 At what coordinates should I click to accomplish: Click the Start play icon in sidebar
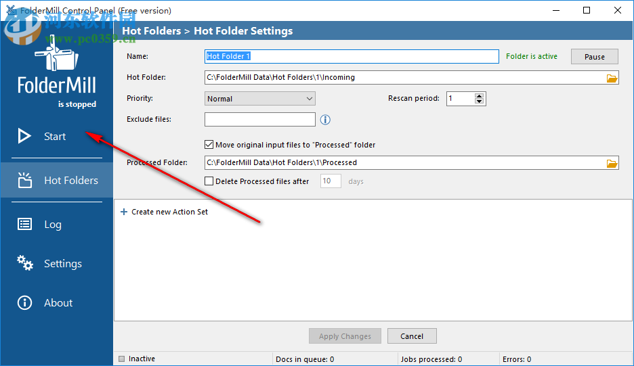coord(24,136)
